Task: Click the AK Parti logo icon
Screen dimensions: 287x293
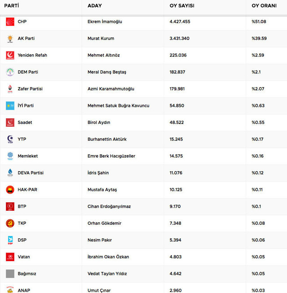Action: (x=10, y=39)
